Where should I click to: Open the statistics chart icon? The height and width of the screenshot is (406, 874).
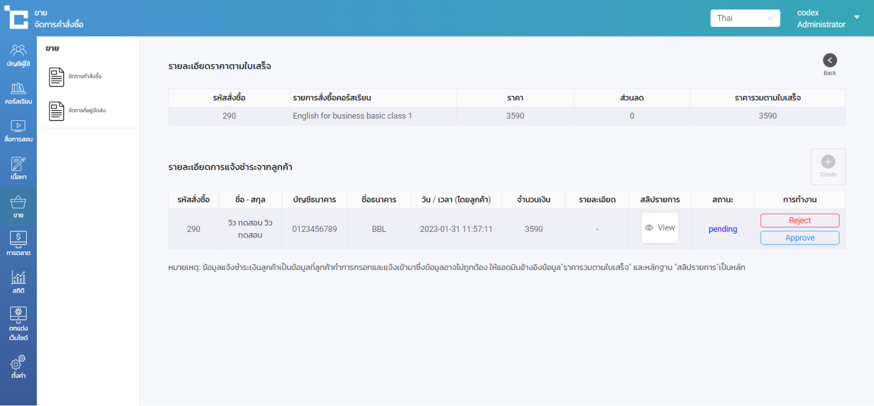(18, 282)
